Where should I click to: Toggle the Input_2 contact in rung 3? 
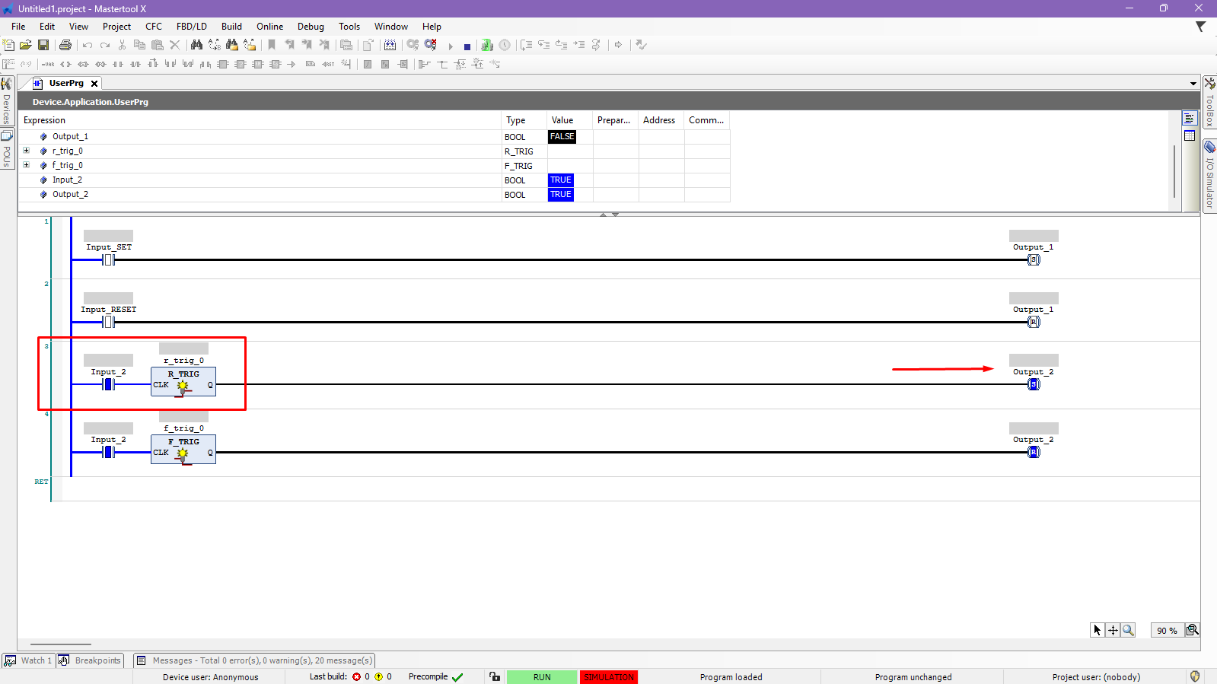(109, 384)
